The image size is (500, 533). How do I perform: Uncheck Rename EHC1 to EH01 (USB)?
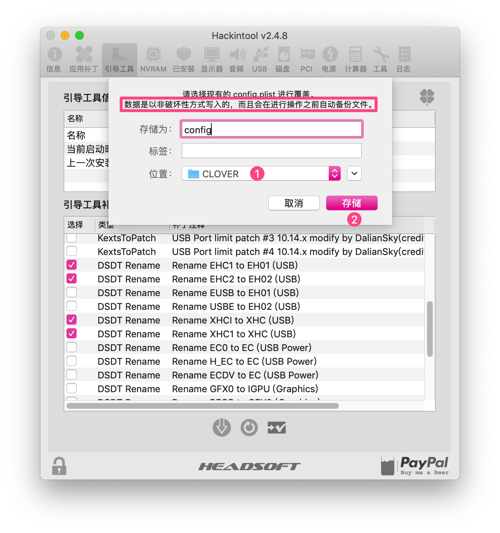[x=72, y=265]
